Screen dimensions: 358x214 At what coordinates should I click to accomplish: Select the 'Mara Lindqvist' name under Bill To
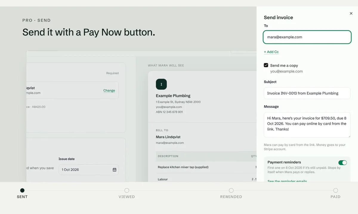pos(168,137)
